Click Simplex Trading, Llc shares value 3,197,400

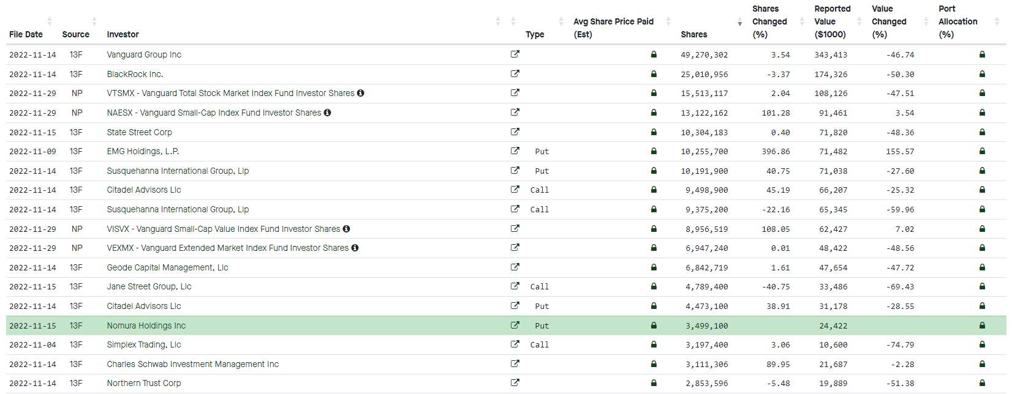[x=706, y=345]
